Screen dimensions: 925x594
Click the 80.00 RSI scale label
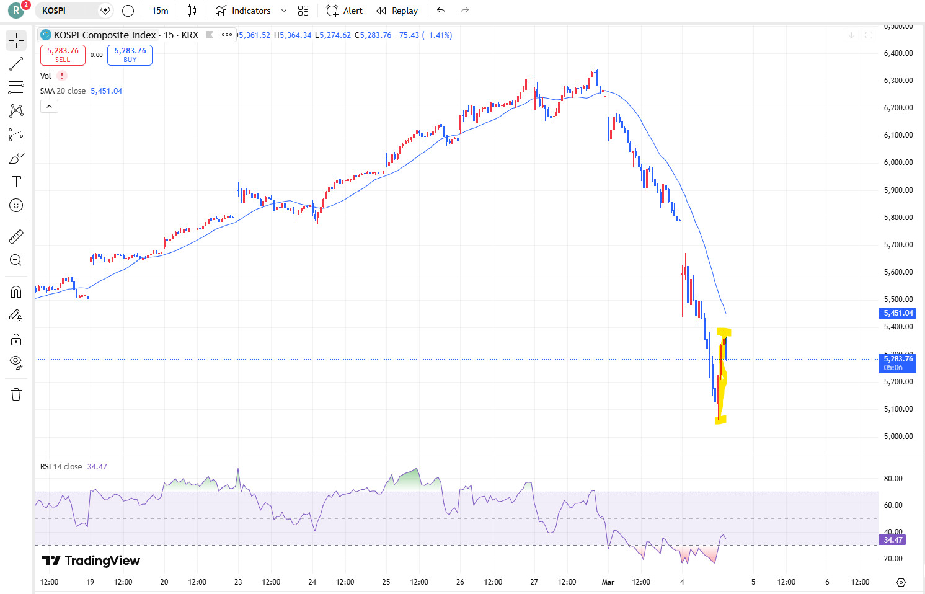click(x=893, y=479)
